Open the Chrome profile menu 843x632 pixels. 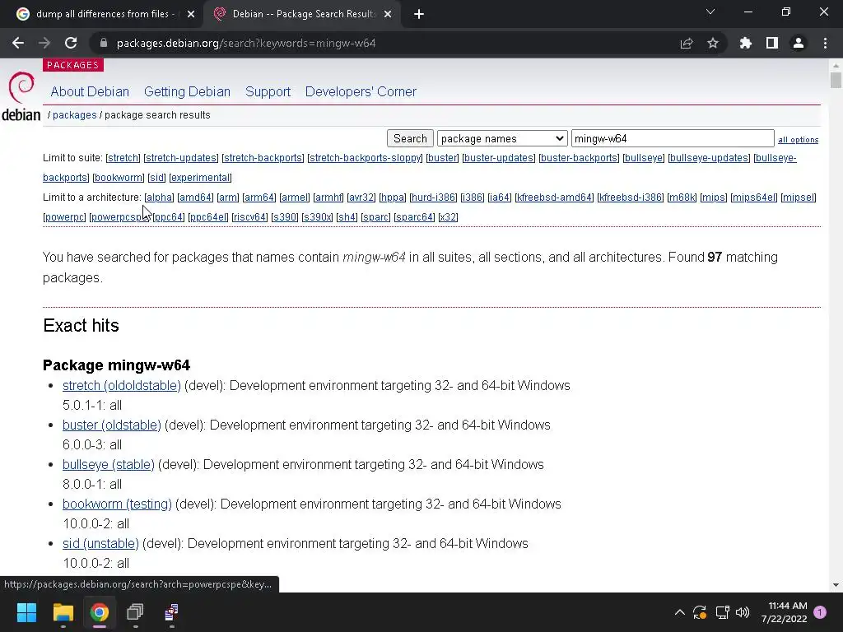point(799,43)
